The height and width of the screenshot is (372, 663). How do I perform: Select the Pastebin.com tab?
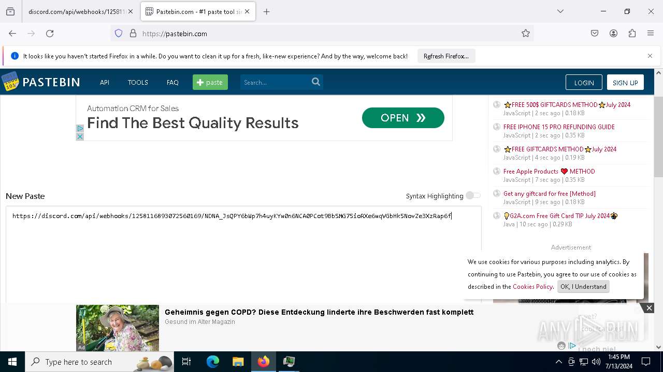pos(198,11)
